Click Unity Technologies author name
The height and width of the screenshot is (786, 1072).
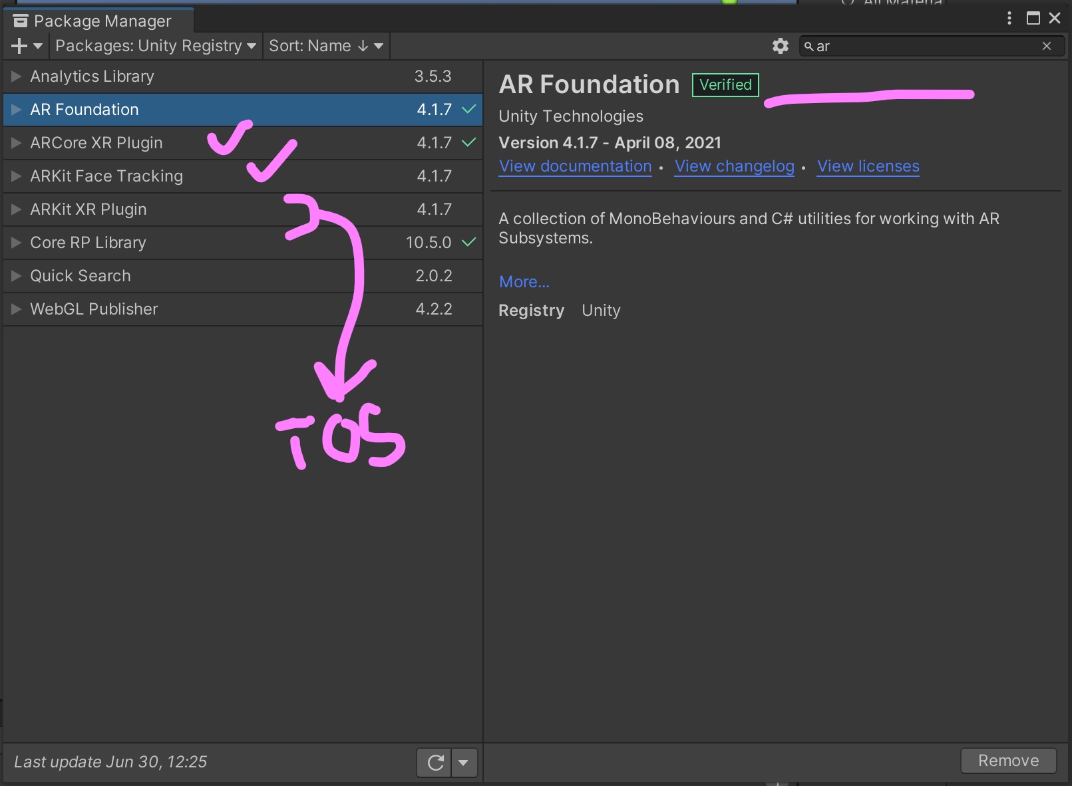[x=571, y=116]
